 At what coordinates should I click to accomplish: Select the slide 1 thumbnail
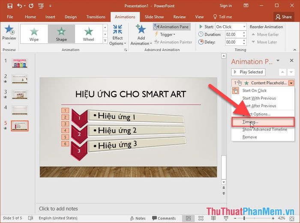20,63
